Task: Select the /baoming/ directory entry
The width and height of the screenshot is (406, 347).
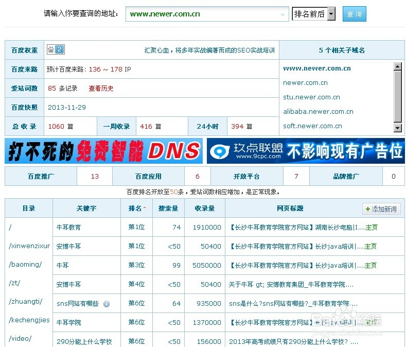Action: coord(25,264)
